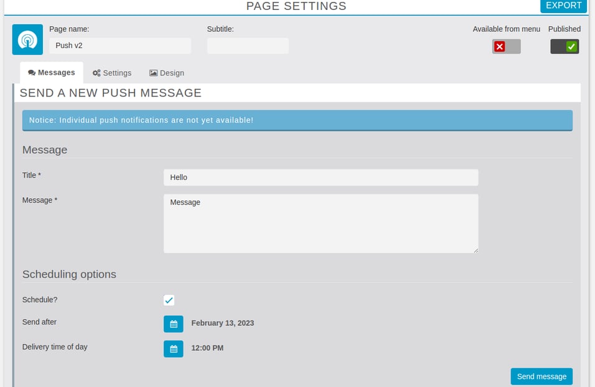Click the Delivery time of day label
The width and height of the screenshot is (595, 387).
(x=55, y=346)
